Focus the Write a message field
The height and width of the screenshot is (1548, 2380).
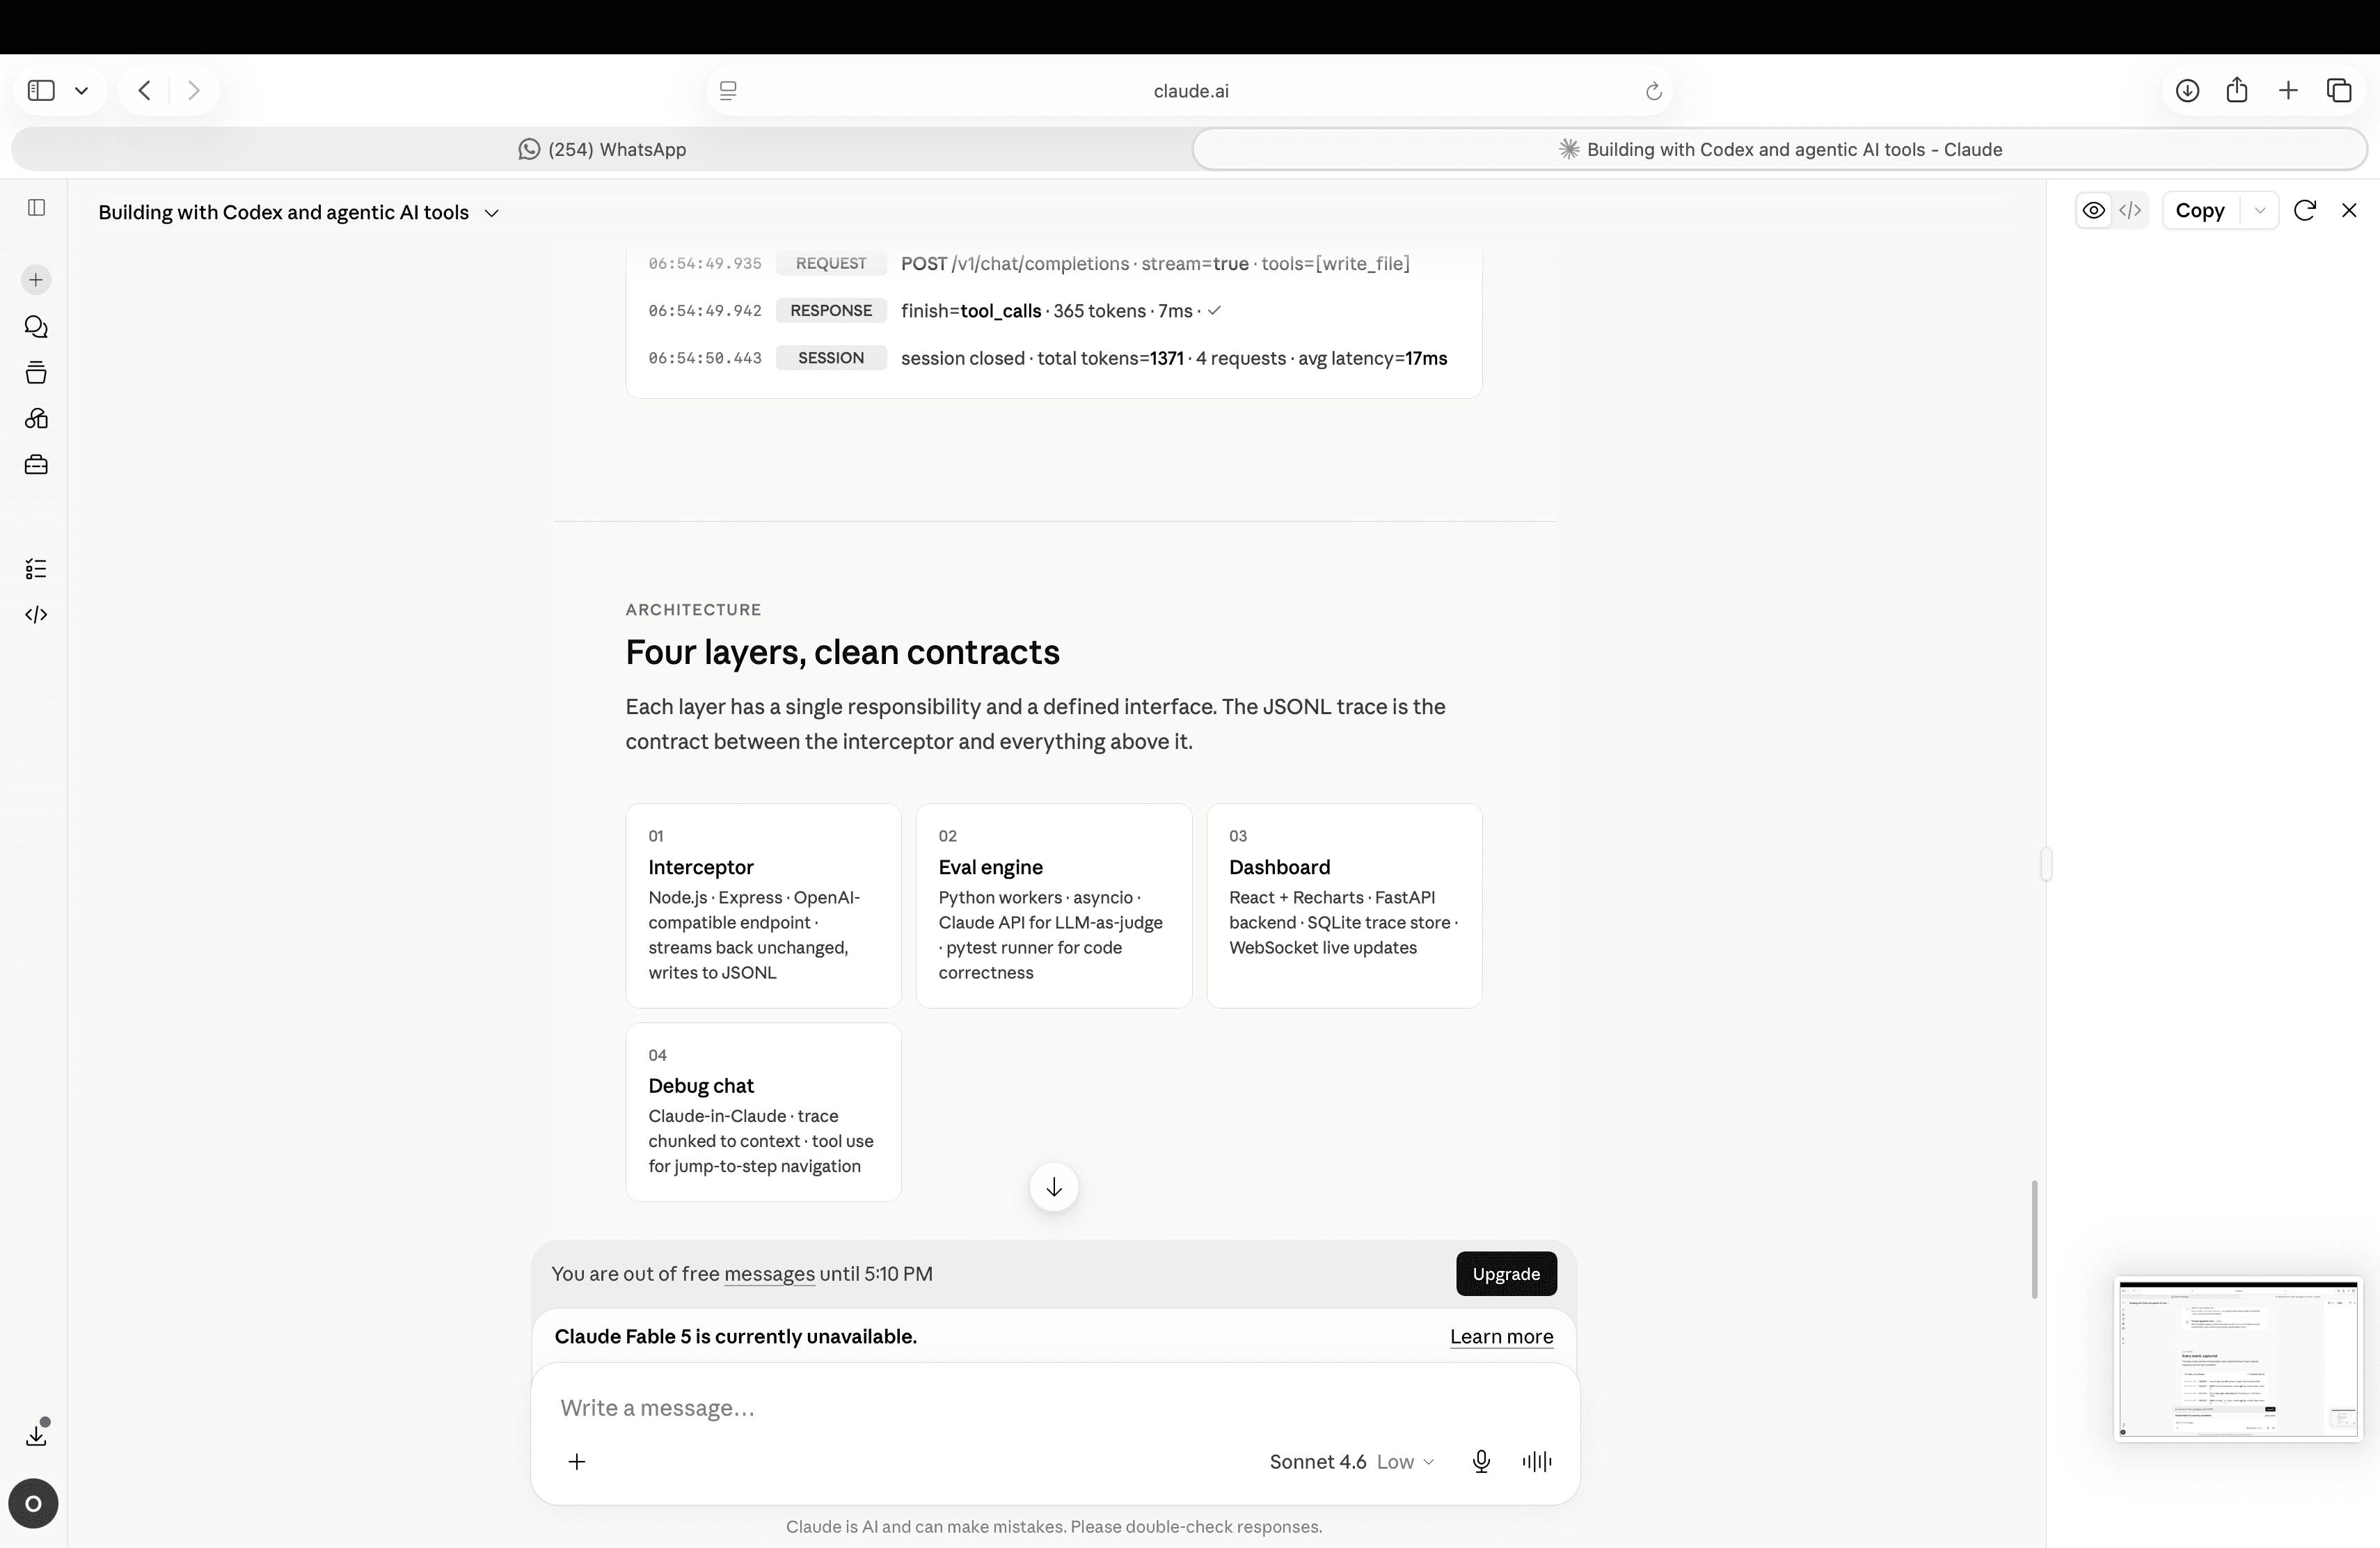tap(1055, 1408)
